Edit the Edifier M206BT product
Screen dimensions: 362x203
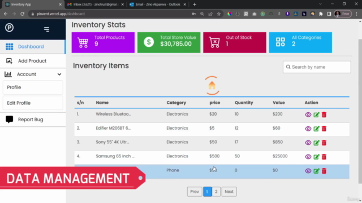point(316,129)
